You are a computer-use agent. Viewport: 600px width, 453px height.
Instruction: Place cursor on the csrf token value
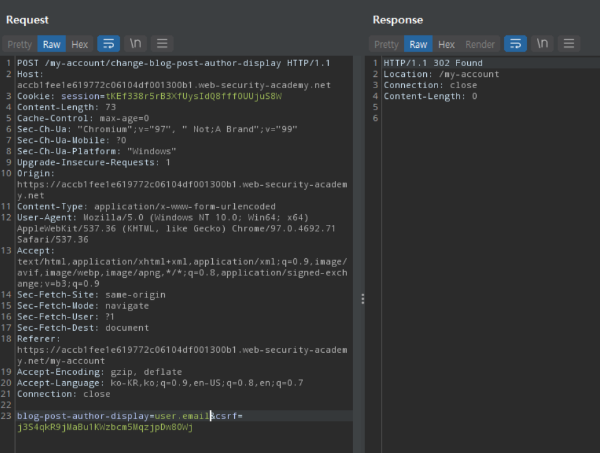click(x=105, y=427)
